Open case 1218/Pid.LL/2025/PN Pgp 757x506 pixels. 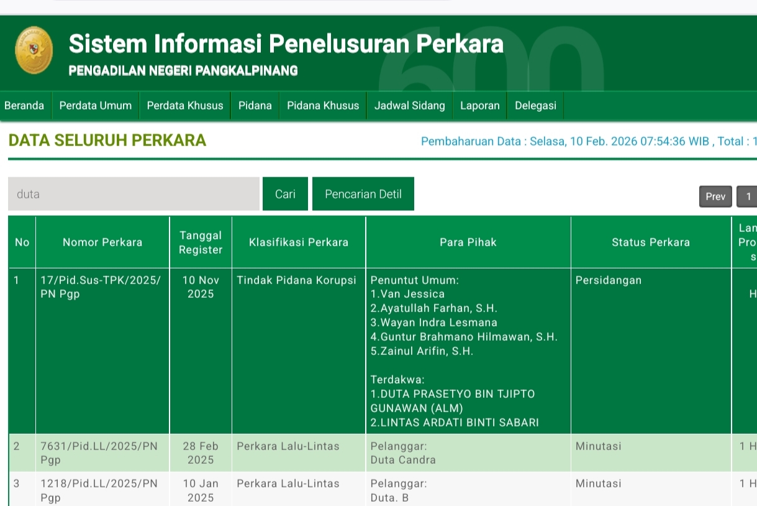(99, 490)
